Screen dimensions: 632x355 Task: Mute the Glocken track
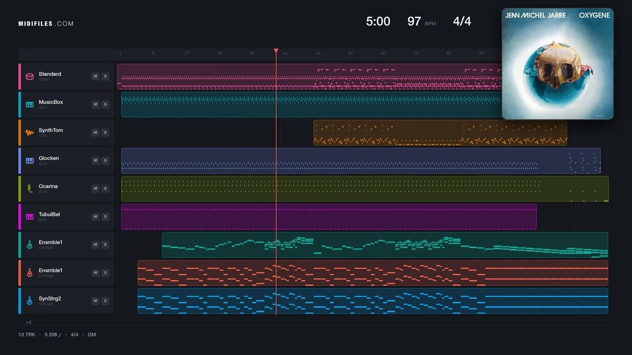click(x=95, y=161)
